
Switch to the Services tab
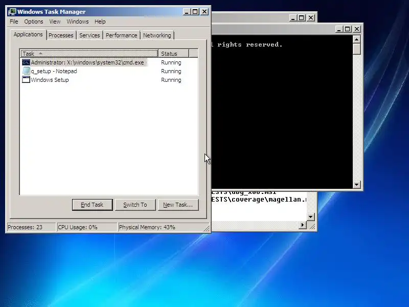89,35
